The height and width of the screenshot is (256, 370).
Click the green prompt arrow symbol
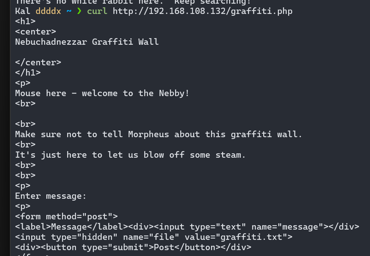[79, 11]
